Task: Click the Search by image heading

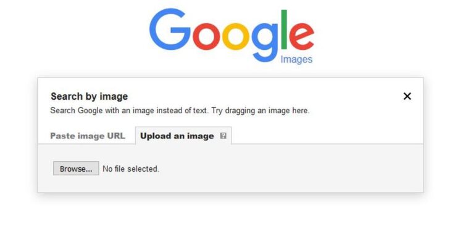Action: click(89, 97)
